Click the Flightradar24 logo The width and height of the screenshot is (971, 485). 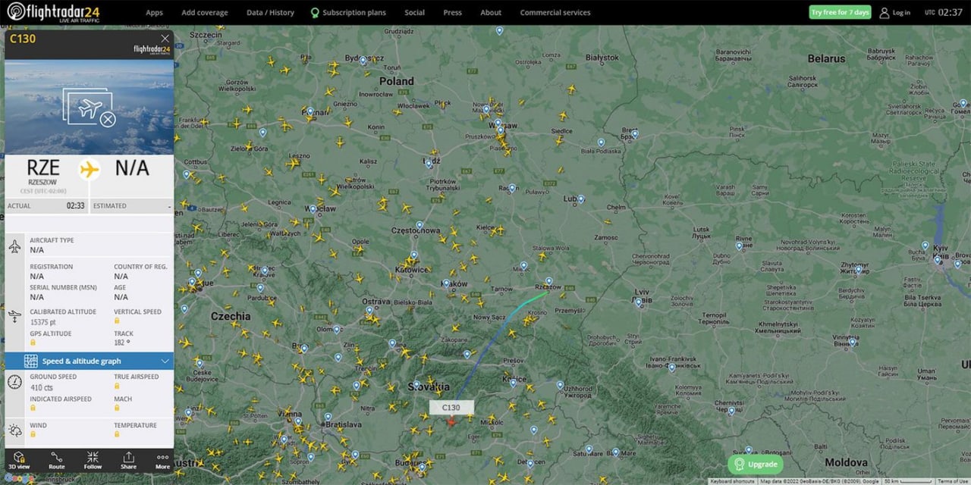pyautogui.click(x=52, y=12)
